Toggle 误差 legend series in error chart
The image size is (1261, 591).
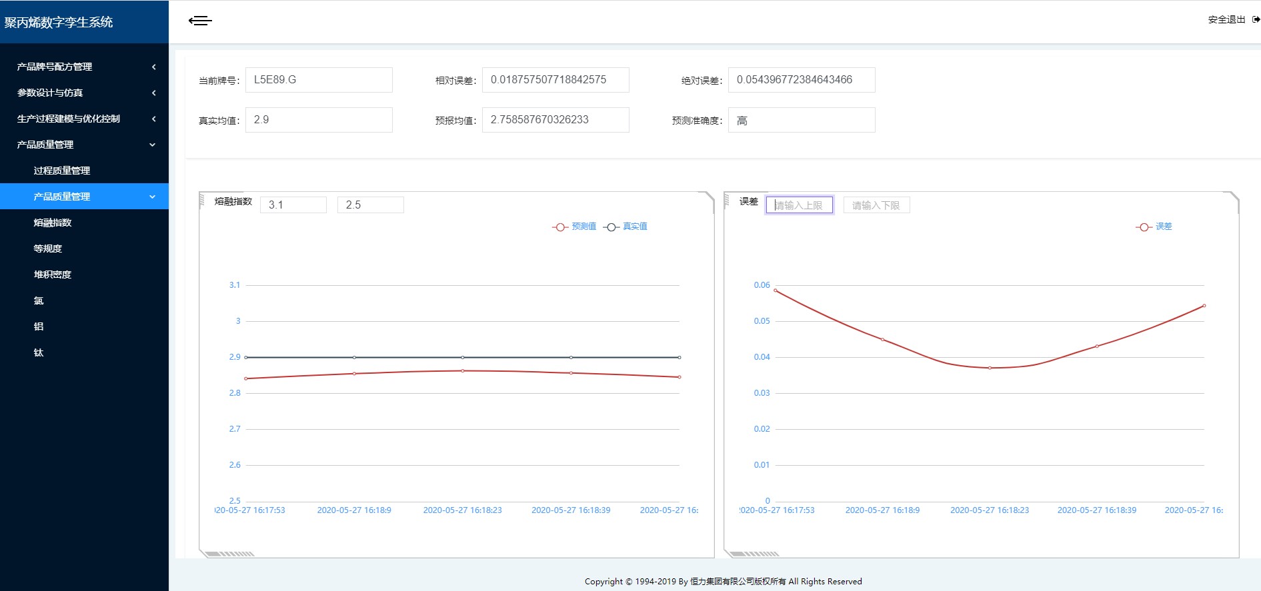click(x=1154, y=227)
